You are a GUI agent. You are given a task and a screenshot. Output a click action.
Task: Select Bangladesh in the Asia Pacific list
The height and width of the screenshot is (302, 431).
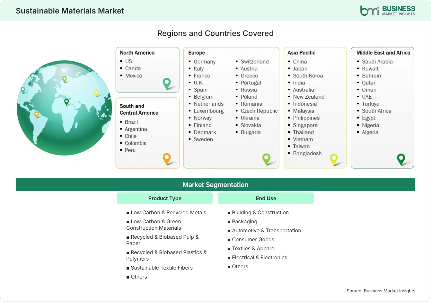click(307, 153)
